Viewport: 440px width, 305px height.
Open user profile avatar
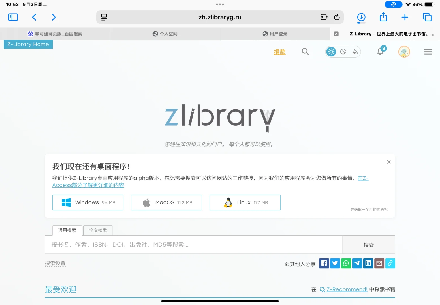pyautogui.click(x=404, y=52)
